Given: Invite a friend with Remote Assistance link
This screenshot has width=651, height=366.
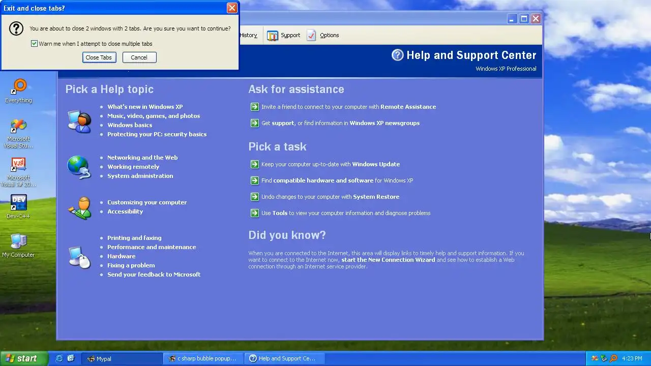Looking at the screenshot, I should (348, 107).
